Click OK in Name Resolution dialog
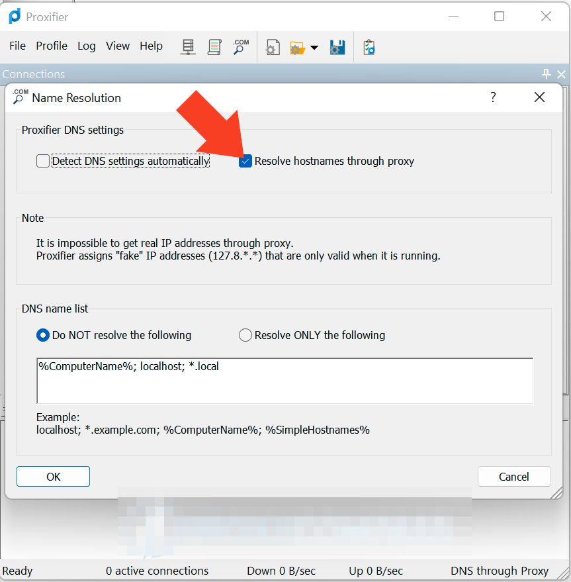 [53, 477]
